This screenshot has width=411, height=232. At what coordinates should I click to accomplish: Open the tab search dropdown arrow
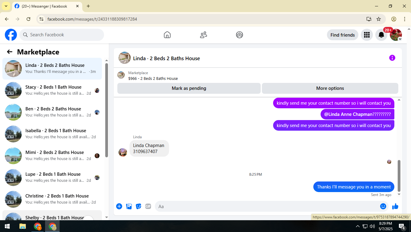click(x=6, y=6)
